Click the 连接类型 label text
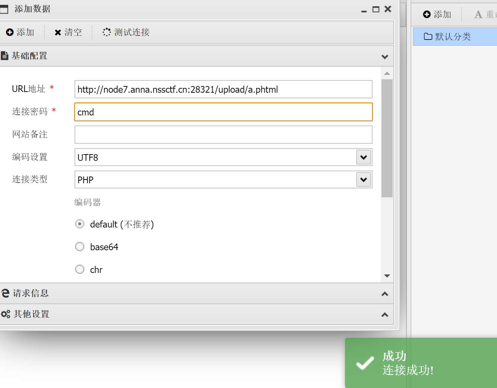This screenshot has height=388, width=497. point(30,179)
